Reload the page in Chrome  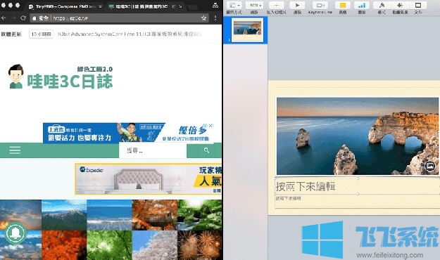pyautogui.click(x=23, y=18)
